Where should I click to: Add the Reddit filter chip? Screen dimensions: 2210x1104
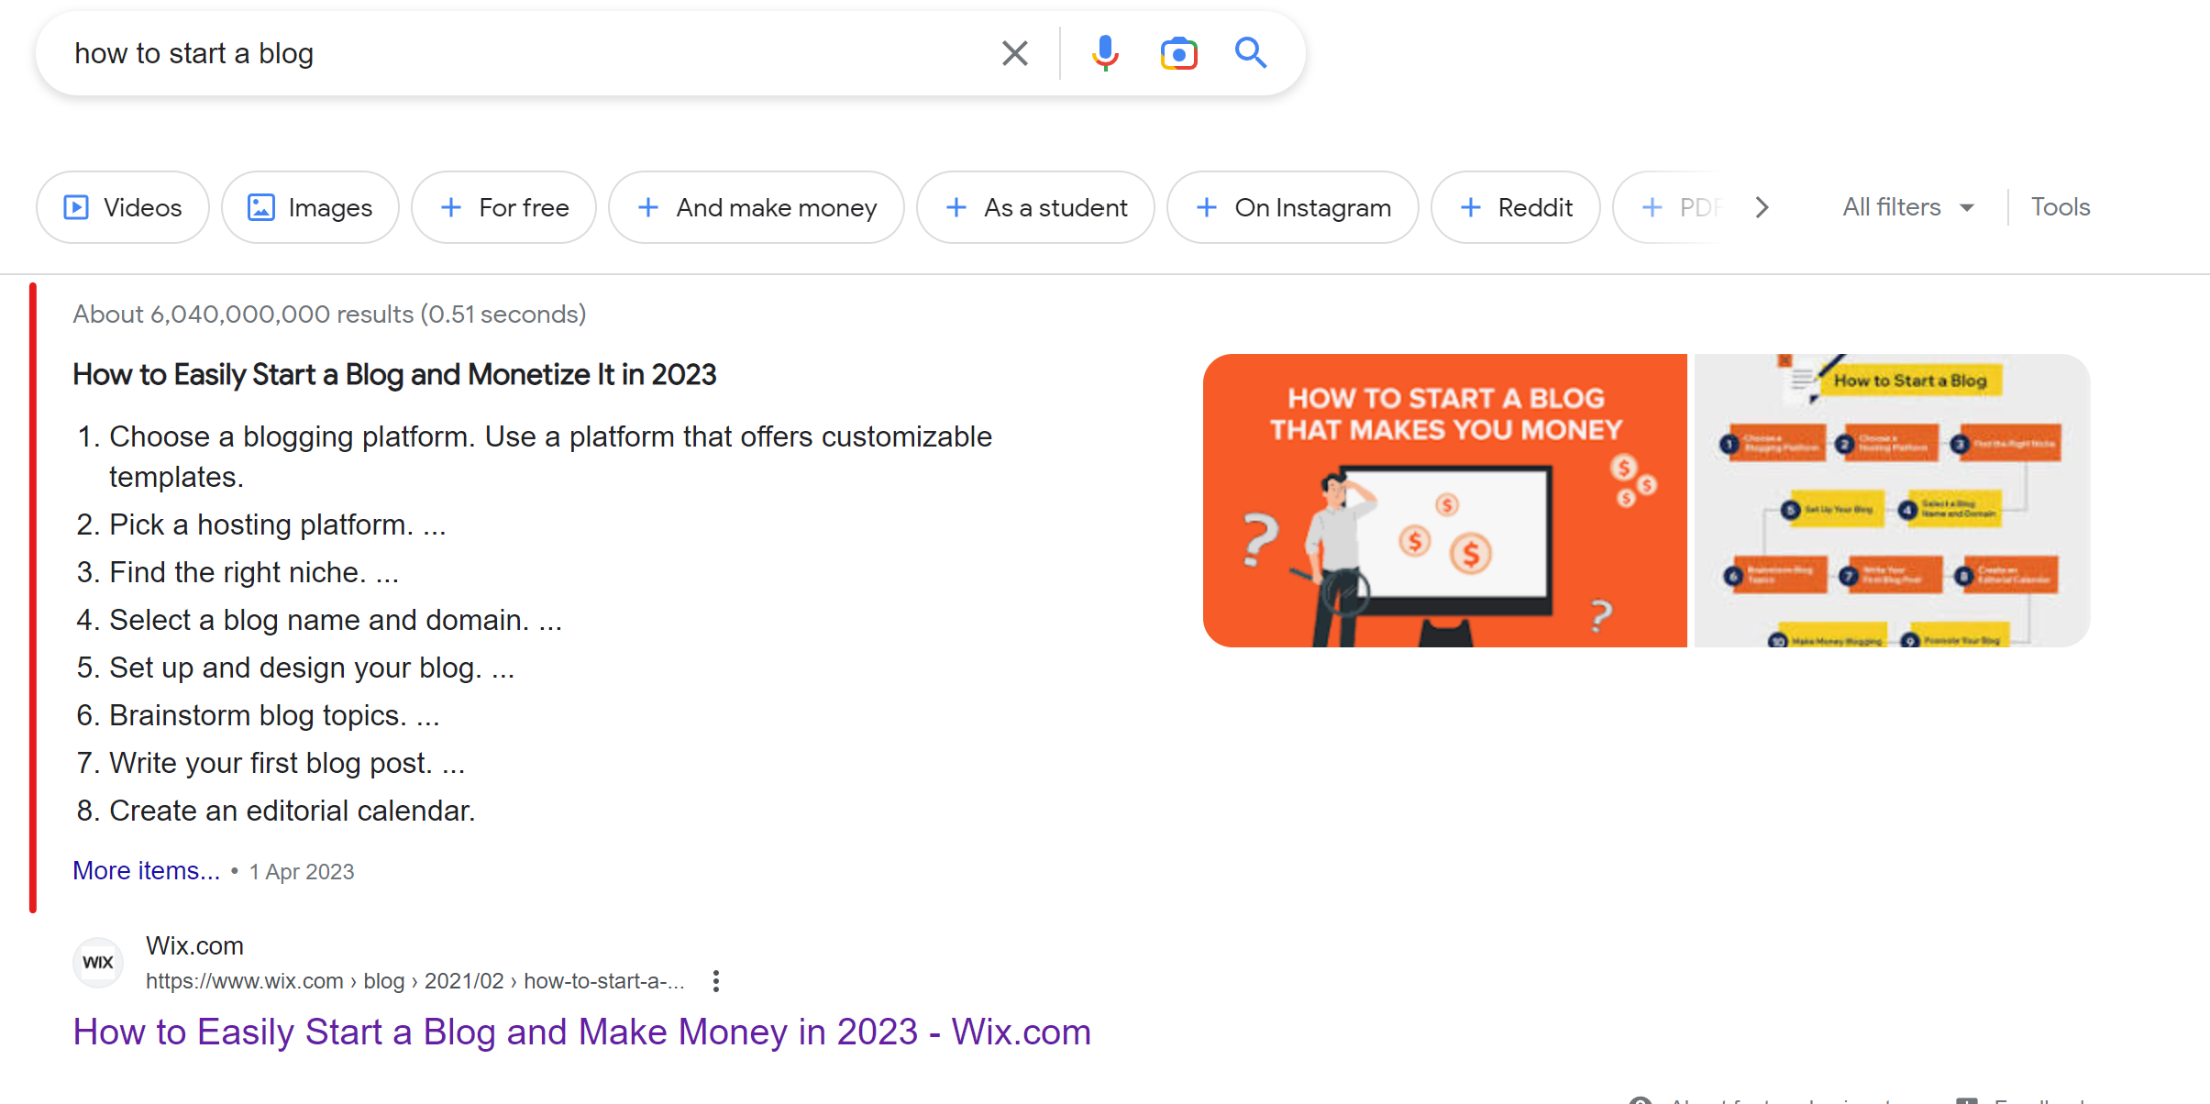pyautogui.click(x=1516, y=207)
